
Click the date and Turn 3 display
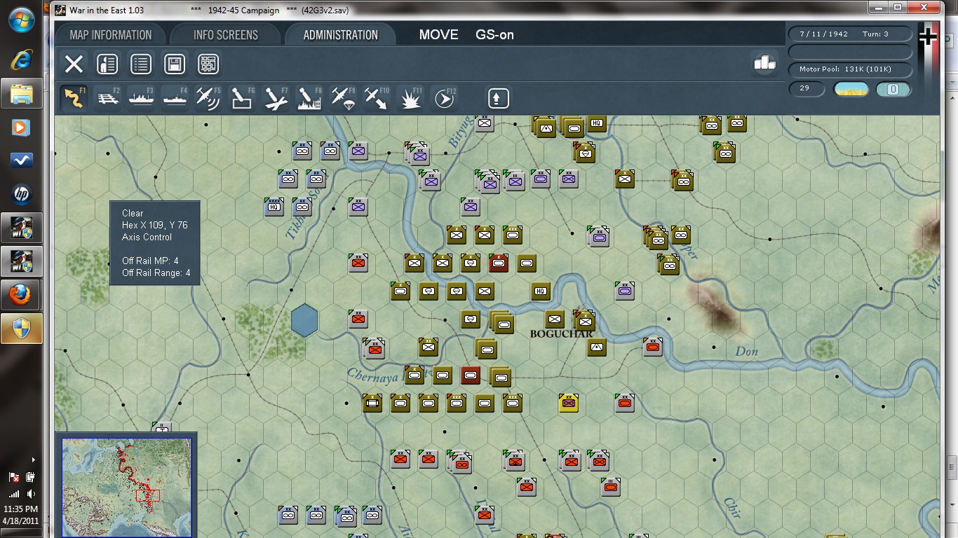pos(850,34)
